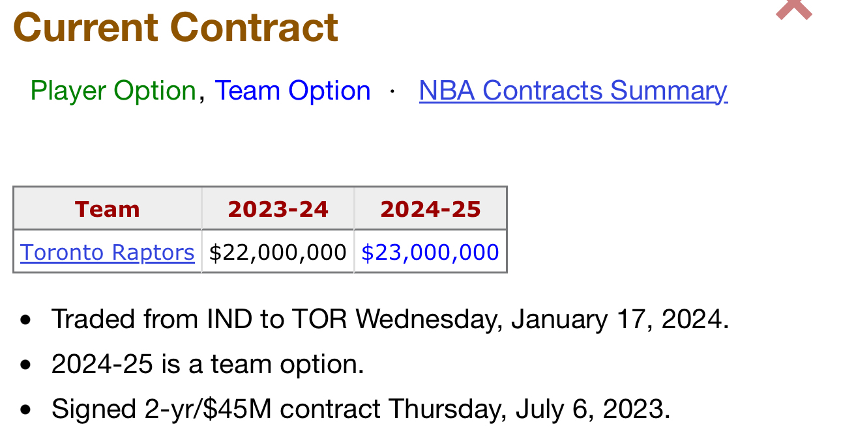Click the green Player Option legend label
Image resolution: width=841 pixels, height=446 pixels.
[x=113, y=91]
